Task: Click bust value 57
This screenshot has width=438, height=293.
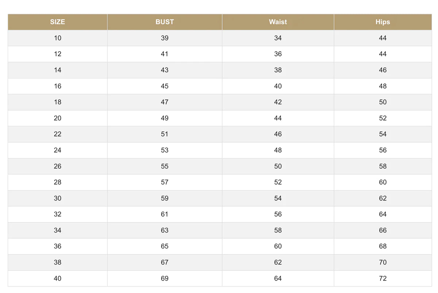Action: coord(165,182)
